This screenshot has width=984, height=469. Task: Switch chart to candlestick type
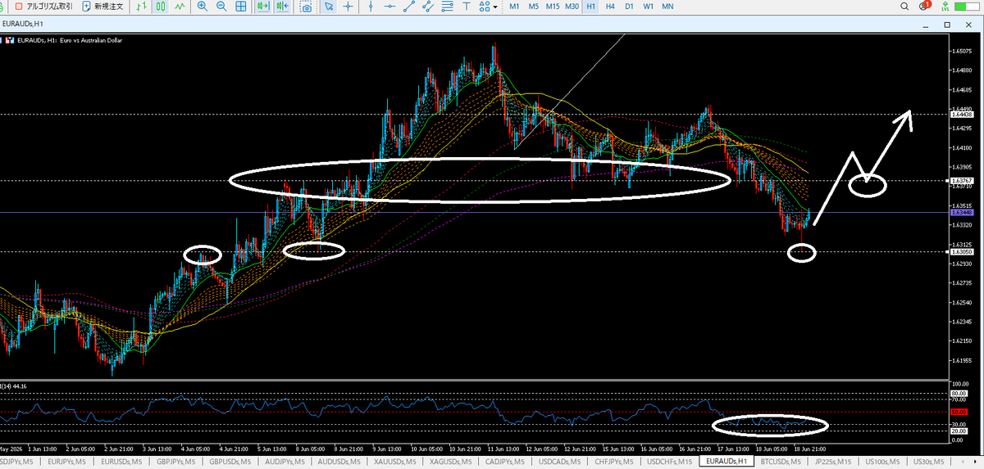[x=162, y=7]
